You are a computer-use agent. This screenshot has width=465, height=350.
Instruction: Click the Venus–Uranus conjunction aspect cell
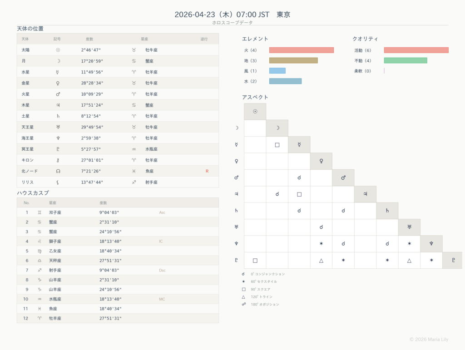[321, 227]
